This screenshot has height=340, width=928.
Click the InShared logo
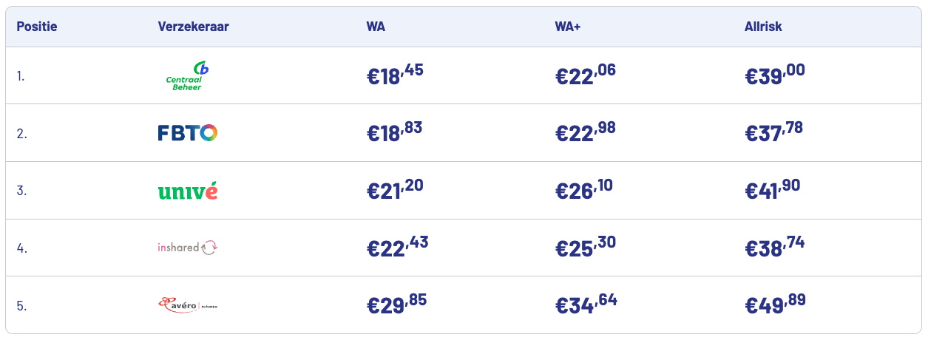coord(187,248)
